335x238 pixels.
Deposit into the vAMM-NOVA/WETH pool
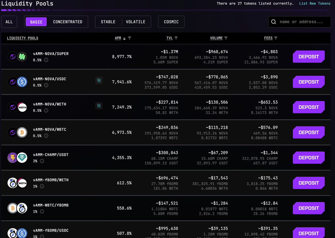point(309,107)
